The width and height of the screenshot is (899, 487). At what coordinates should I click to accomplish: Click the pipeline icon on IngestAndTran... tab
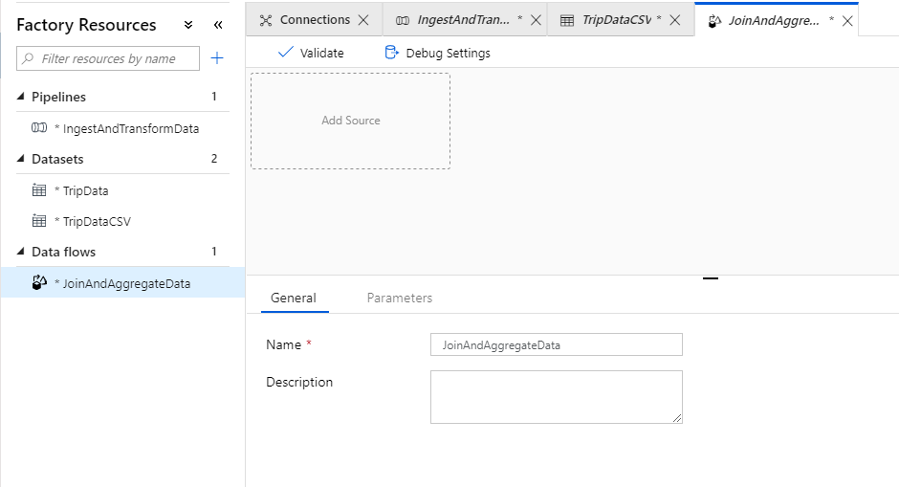pos(403,21)
